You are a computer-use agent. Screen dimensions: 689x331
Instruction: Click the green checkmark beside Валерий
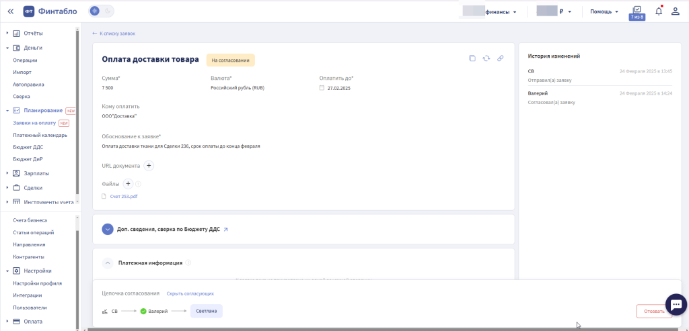point(143,312)
